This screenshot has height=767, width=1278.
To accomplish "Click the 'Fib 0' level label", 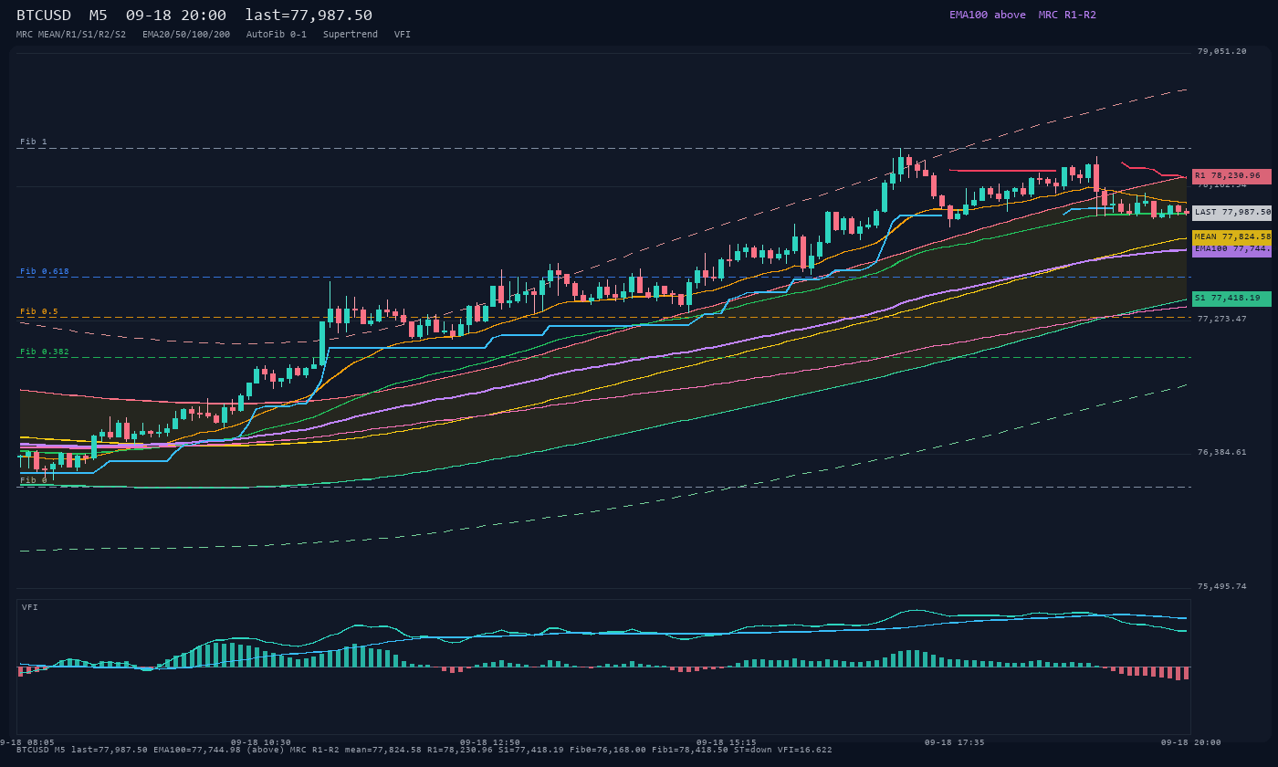I will 34,480.
